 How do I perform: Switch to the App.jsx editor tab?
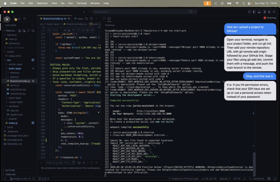click(x=79, y=18)
